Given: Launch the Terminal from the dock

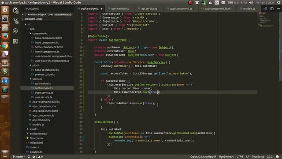Looking at the screenshot, I should tap(5, 19).
